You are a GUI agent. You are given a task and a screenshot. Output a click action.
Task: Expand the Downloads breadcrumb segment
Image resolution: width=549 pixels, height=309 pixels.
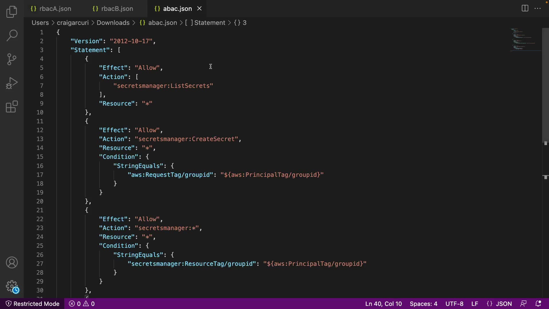click(113, 23)
